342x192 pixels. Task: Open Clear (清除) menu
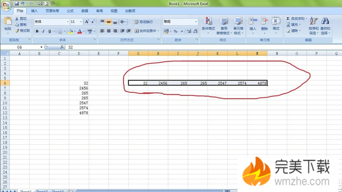click(294, 31)
